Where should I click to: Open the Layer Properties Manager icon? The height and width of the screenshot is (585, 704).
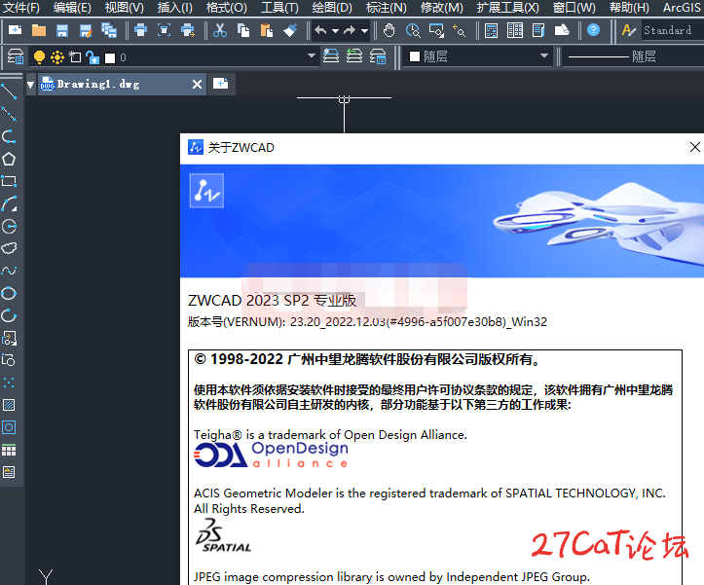coord(16,57)
